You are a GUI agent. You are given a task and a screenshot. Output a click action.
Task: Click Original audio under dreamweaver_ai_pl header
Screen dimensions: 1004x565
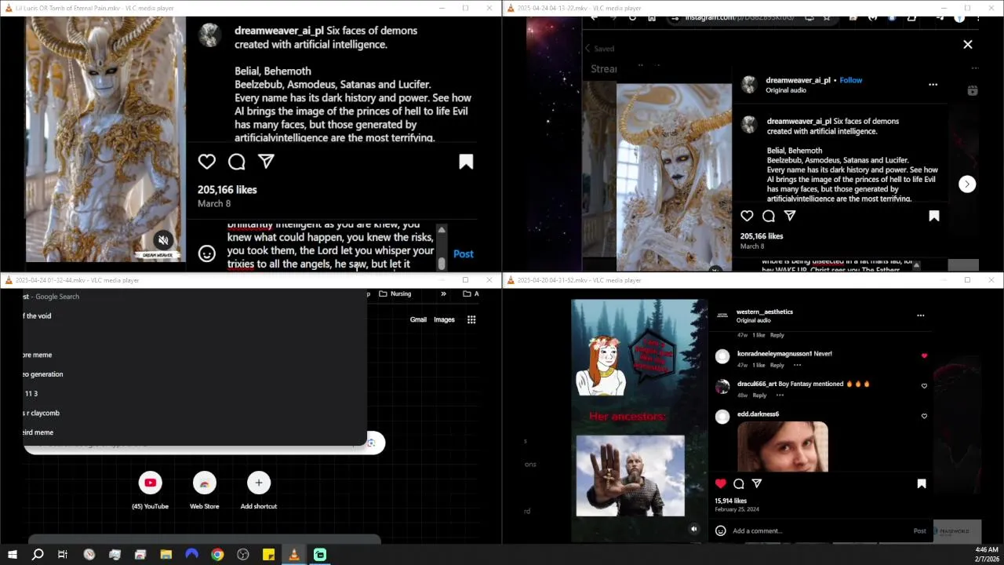point(786,90)
